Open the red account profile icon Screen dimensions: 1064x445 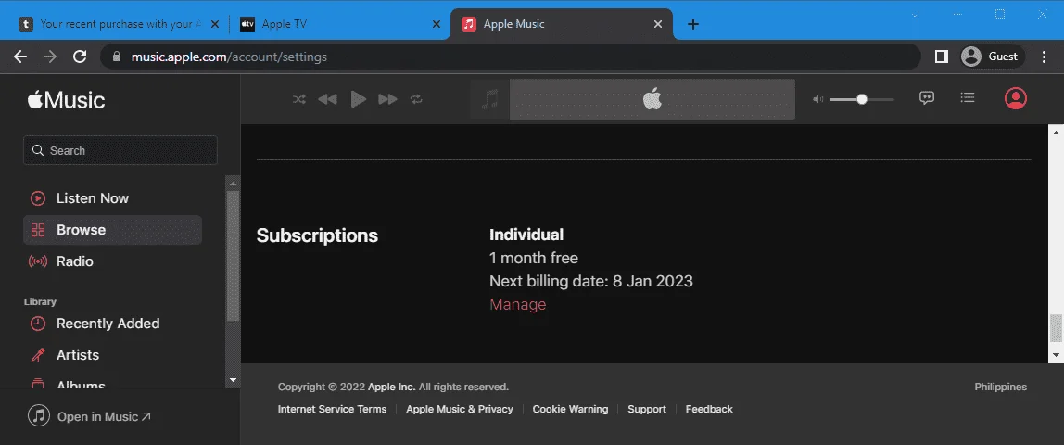pos(1015,98)
